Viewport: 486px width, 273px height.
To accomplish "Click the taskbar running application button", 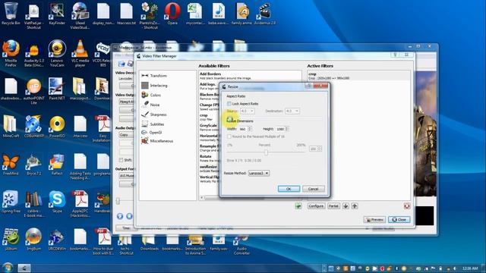I will pyautogui.click(x=24, y=268).
